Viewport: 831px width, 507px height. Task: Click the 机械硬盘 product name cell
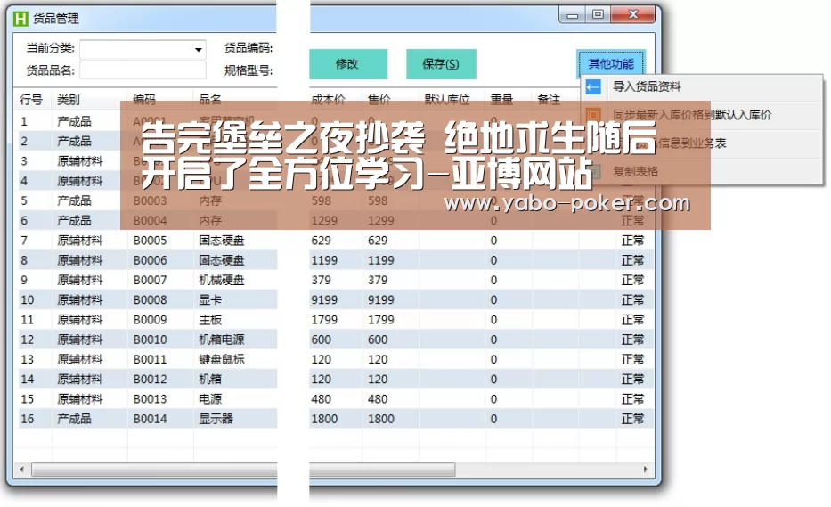click(x=222, y=280)
